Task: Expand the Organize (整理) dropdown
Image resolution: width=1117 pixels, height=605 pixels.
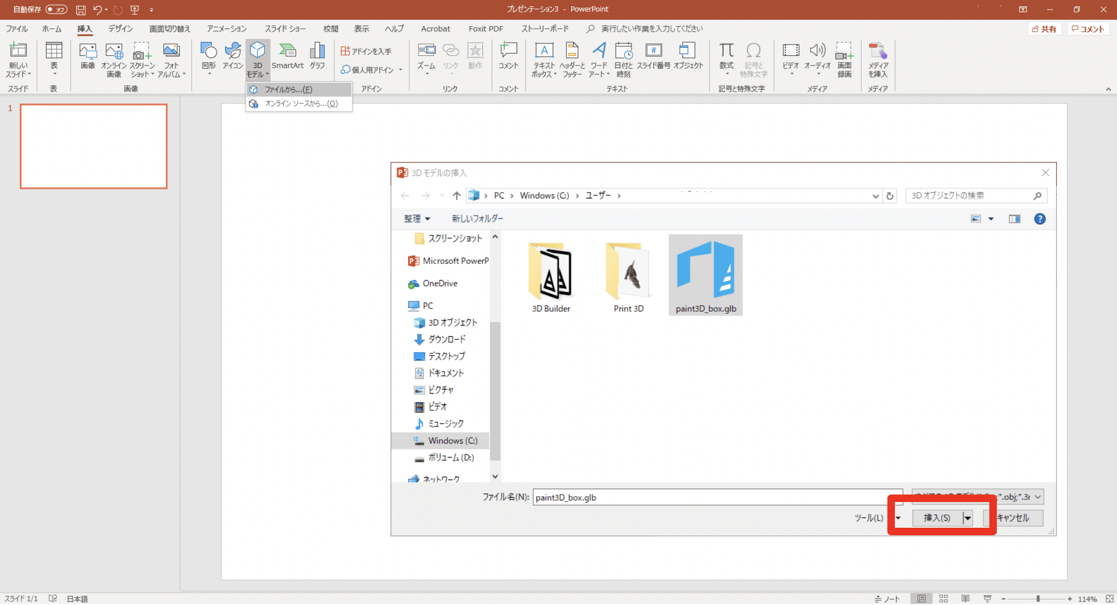Action: 417,219
